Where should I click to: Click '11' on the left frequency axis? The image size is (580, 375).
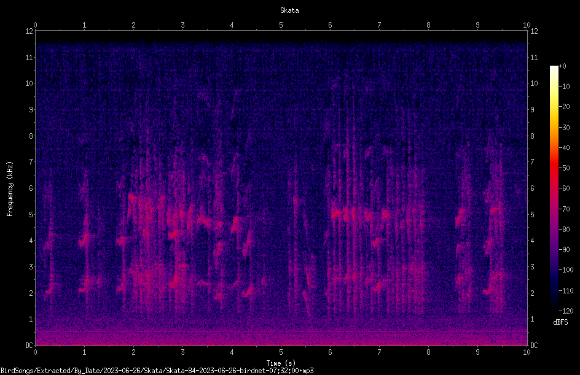pyautogui.click(x=29, y=57)
